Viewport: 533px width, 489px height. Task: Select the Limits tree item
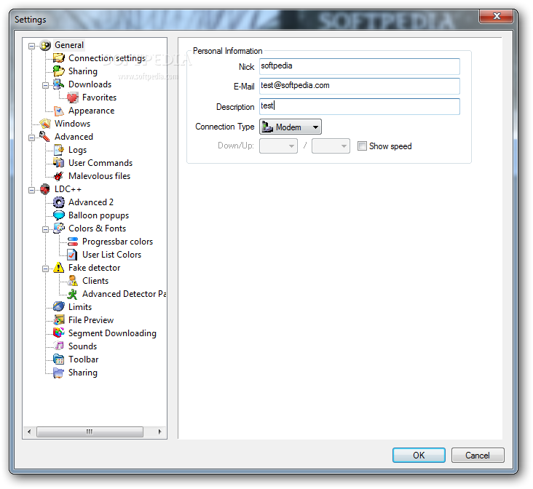click(x=80, y=307)
